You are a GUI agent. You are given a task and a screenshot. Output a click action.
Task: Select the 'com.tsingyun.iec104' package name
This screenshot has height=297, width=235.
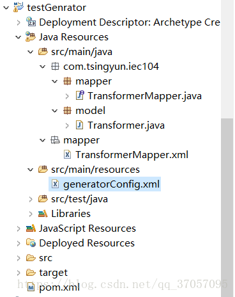pyautogui.click(x=111, y=67)
